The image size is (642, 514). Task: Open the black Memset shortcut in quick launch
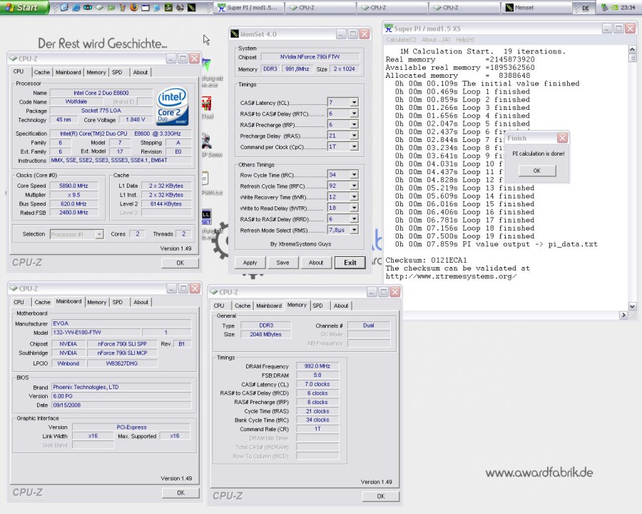coord(192,7)
